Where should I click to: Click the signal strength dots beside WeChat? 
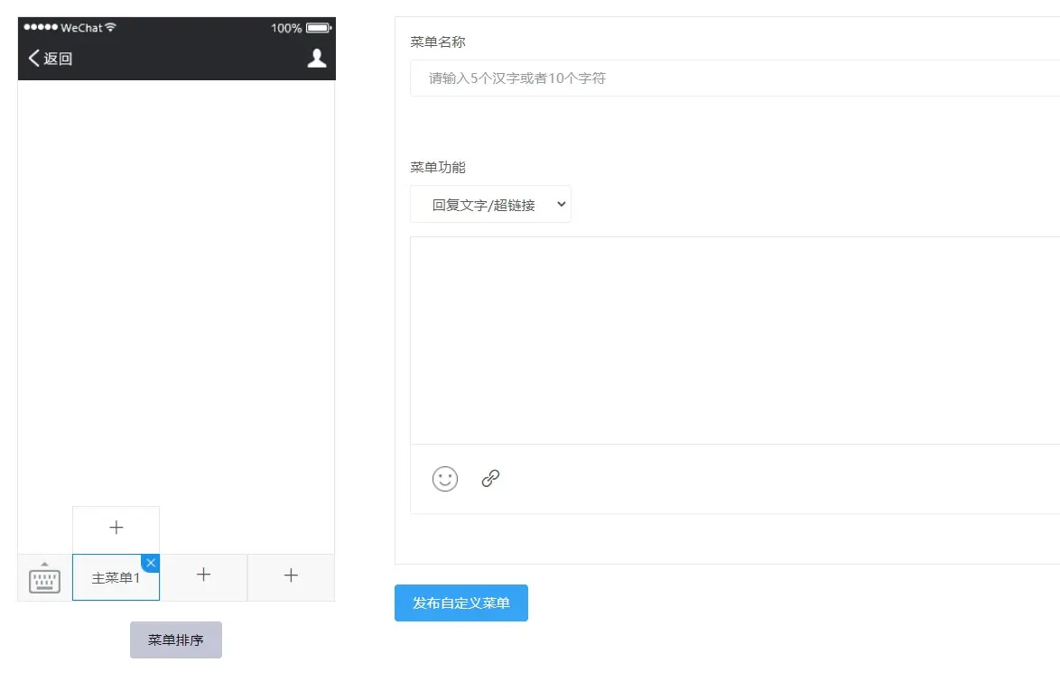[x=41, y=28]
